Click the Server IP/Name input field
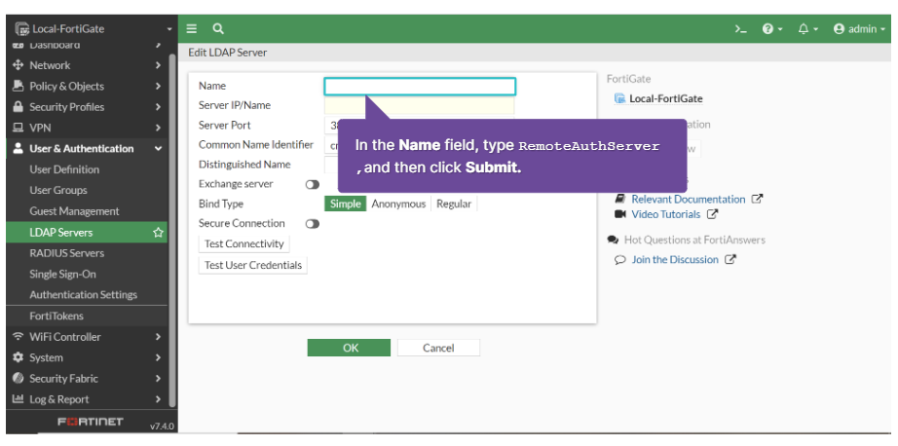 (419, 106)
